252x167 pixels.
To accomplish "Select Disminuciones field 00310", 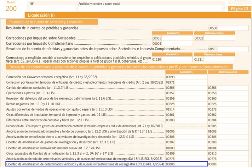I will (233, 153).
